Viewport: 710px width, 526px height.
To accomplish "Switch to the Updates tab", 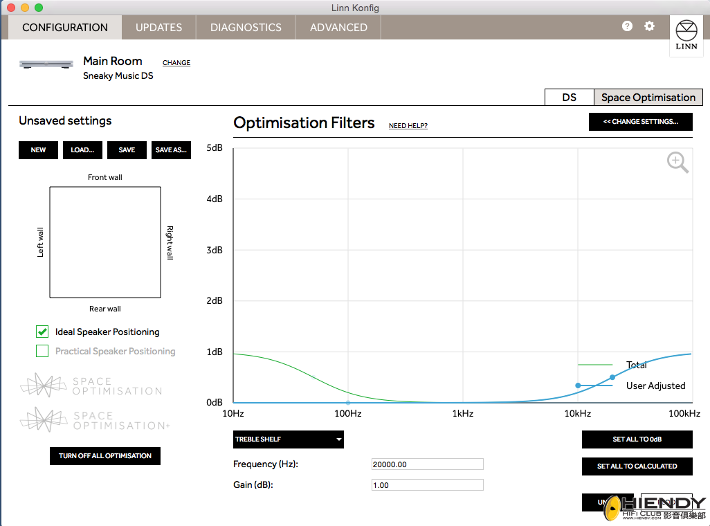I will click(x=158, y=27).
